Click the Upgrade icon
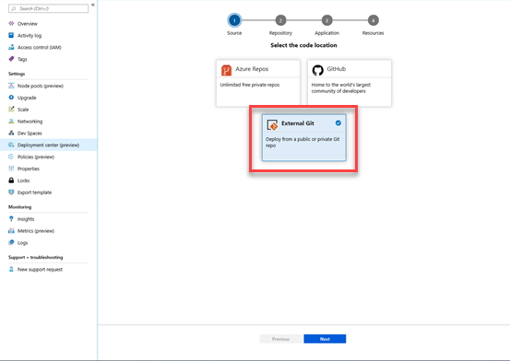510x361 pixels. (x=11, y=97)
